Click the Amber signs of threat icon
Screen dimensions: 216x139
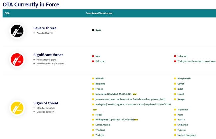tap(17, 108)
